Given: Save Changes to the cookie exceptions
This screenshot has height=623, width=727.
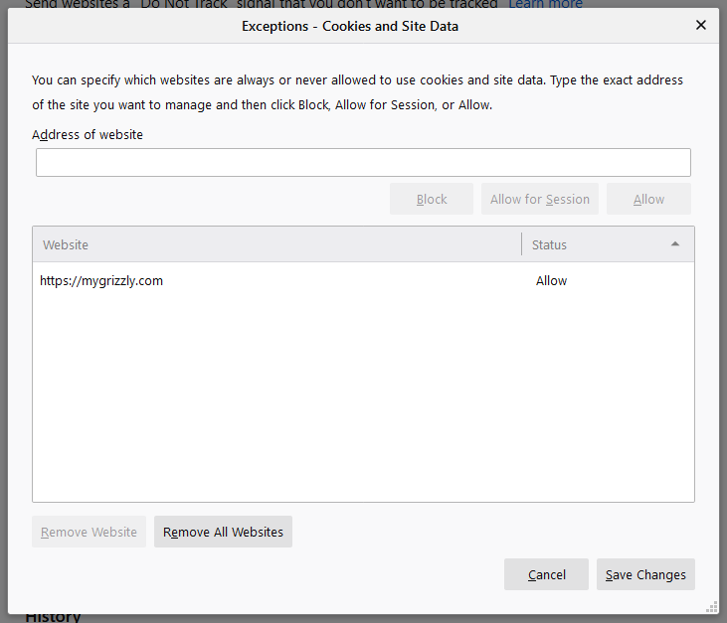Looking at the screenshot, I should tap(645, 574).
